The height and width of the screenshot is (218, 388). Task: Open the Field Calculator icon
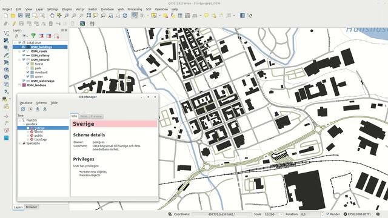(x=187, y=16)
